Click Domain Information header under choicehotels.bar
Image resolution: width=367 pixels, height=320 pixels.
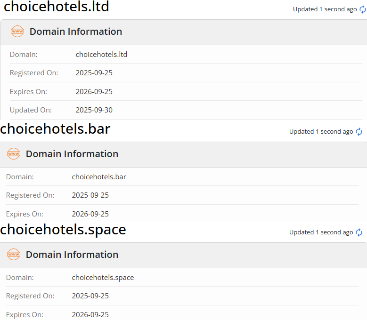tap(72, 154)
